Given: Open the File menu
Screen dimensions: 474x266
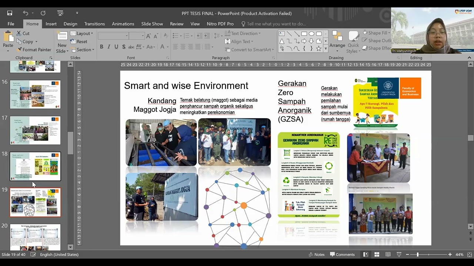Looking at the screenshot, I should (11, 24).
